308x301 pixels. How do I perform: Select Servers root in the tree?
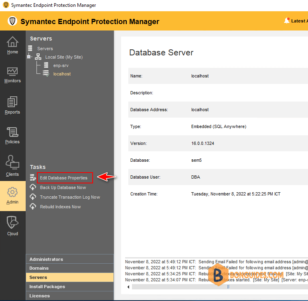click(45, 49)
